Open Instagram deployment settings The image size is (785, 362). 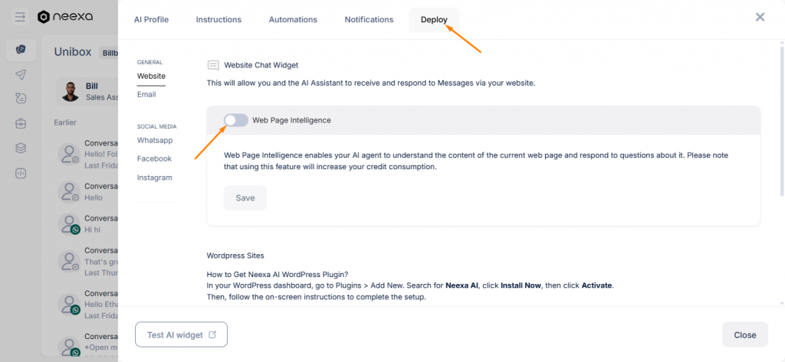pos(155,177)
